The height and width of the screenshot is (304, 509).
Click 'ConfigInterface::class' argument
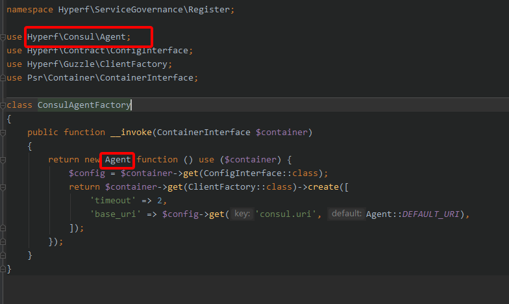[261, 173]
